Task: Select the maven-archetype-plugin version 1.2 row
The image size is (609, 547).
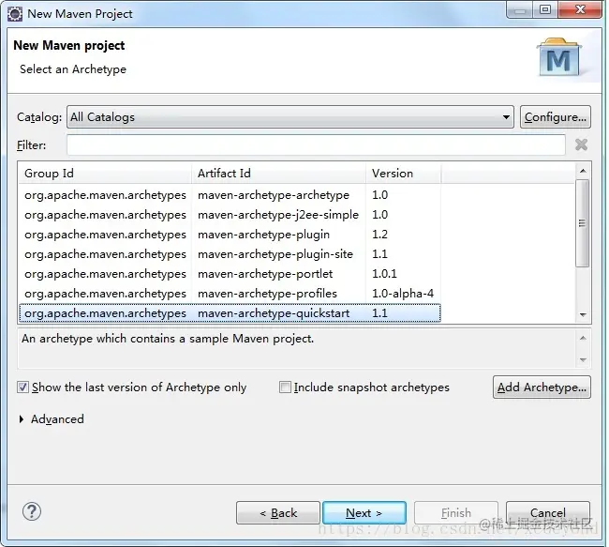Action: pos(230,235)
